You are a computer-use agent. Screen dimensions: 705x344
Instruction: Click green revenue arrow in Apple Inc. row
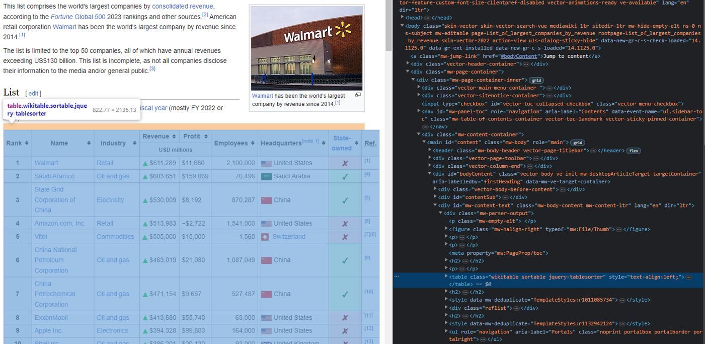point(145,331)
